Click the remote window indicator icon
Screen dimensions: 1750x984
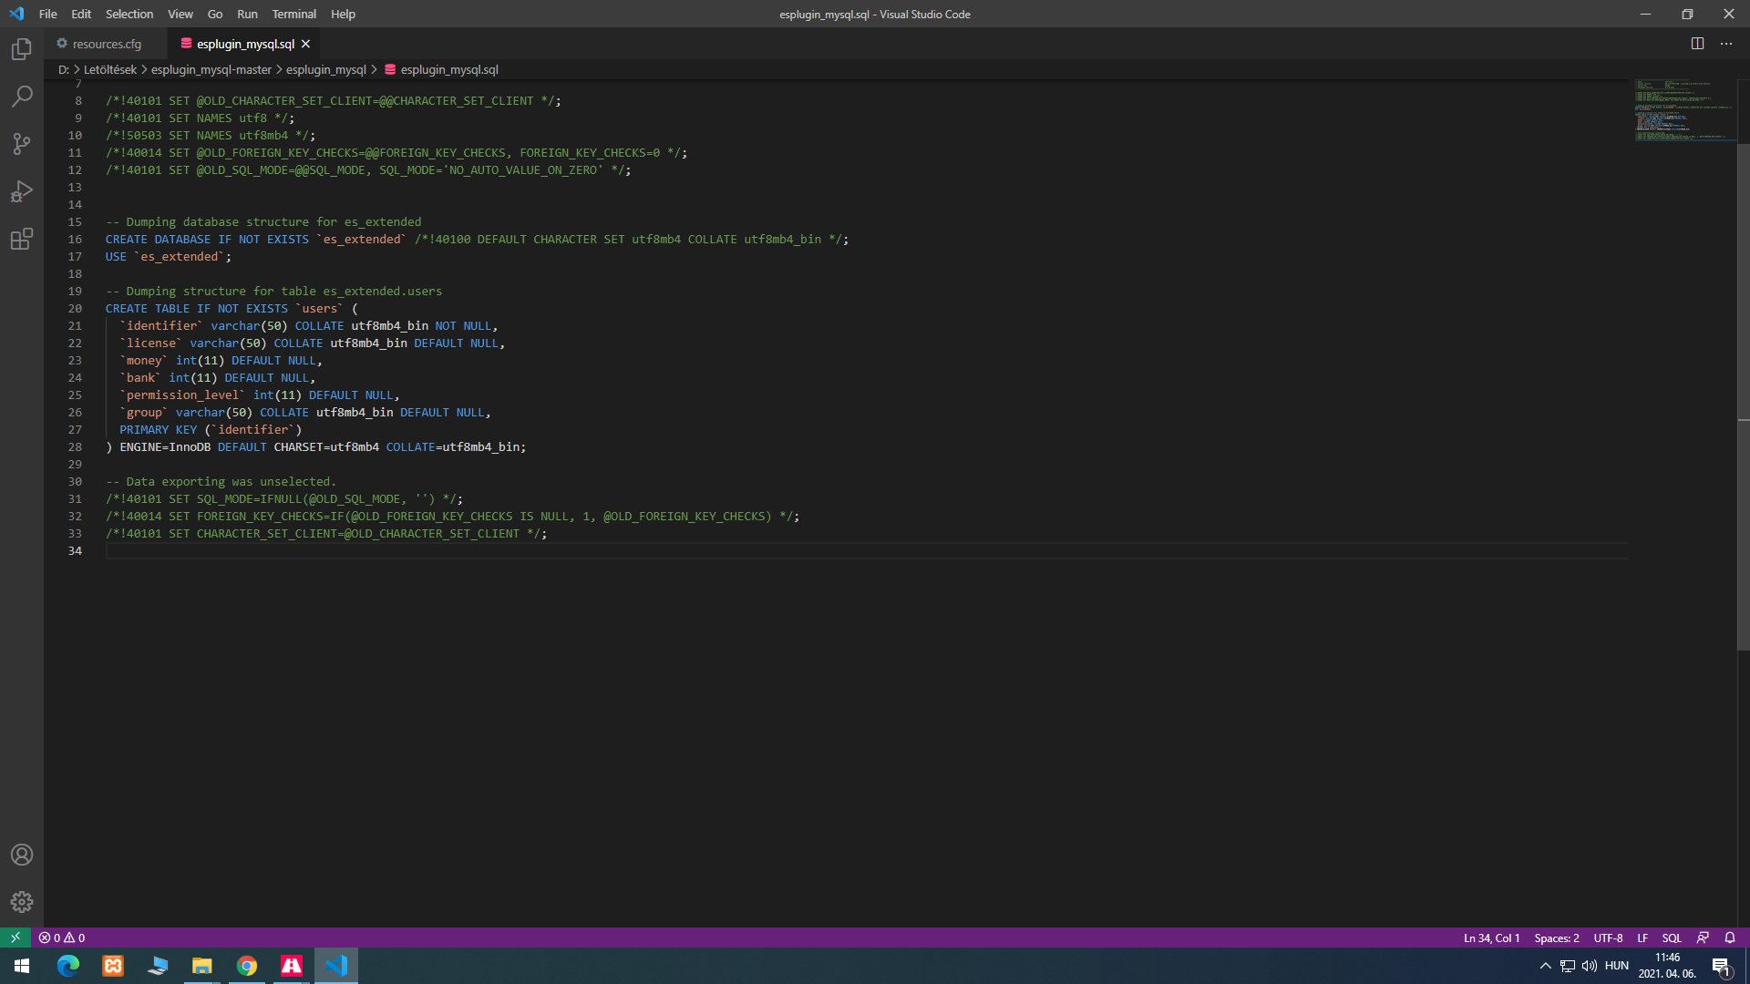click(15, 938)
